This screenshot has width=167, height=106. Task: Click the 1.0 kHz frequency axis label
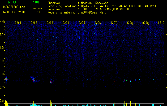[2, 48]
